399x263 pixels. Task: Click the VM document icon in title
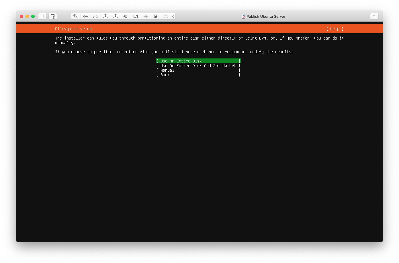tap(244, 16)
